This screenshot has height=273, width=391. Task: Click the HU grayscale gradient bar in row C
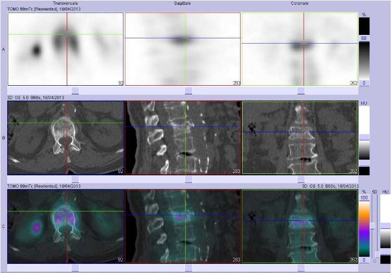tap(386, 238)
